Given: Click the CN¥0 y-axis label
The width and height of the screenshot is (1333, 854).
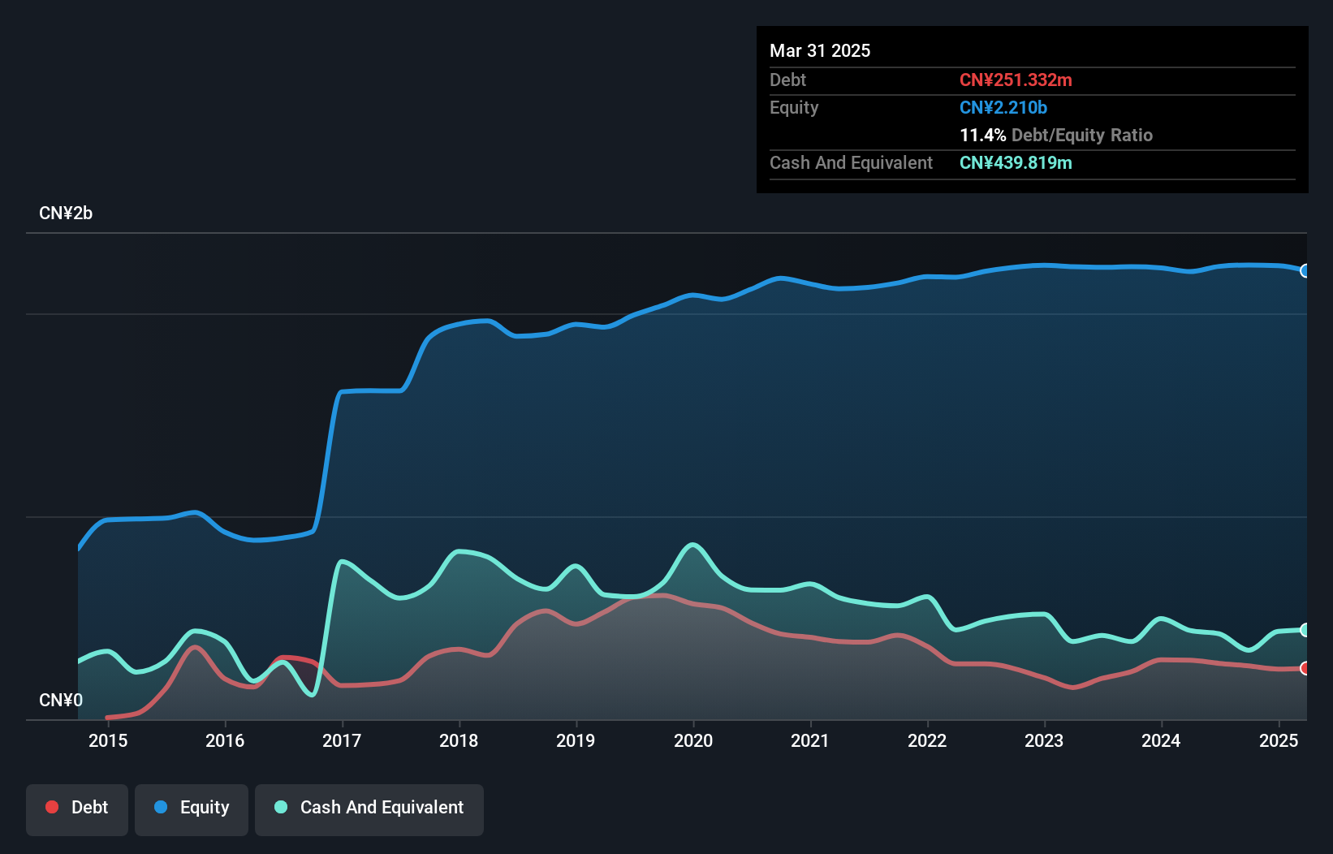Looking at the screenshot, I should point(61,700).
